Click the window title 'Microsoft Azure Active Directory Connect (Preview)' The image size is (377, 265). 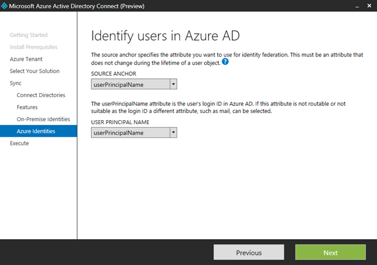coord(77,6)
